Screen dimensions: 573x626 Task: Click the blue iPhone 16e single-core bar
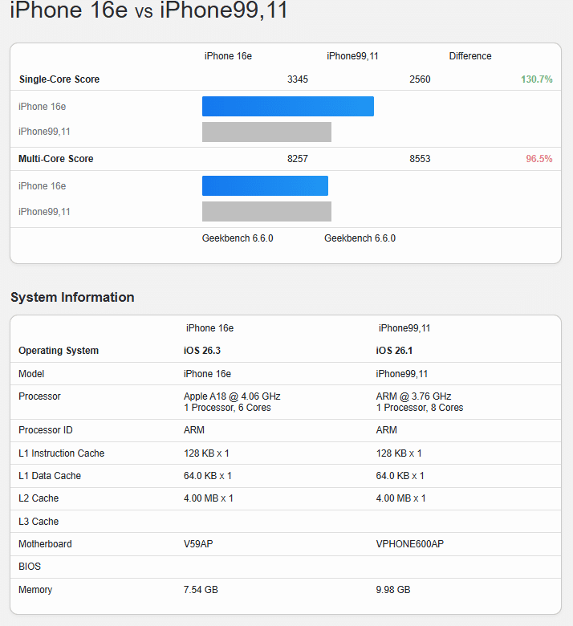click(x=287, y=107)
